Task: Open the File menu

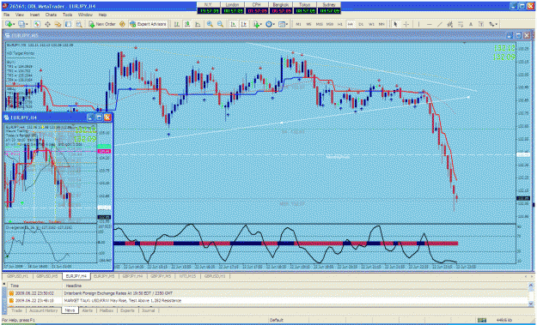Action: 7,15
